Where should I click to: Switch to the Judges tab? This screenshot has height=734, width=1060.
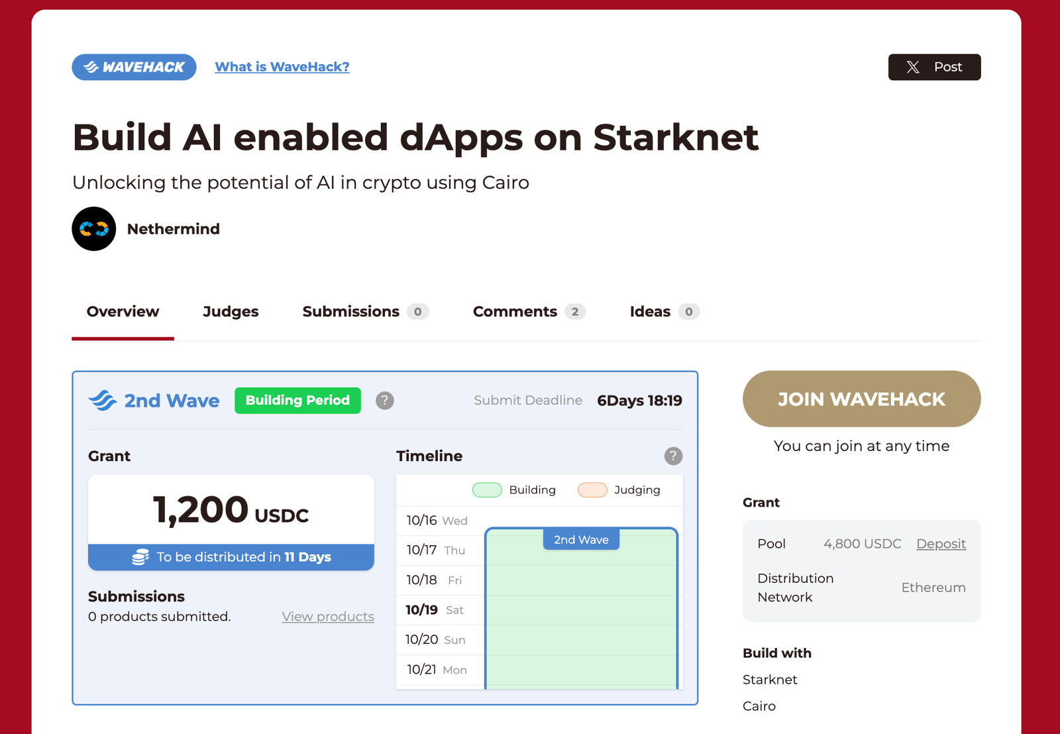[231, 311]
